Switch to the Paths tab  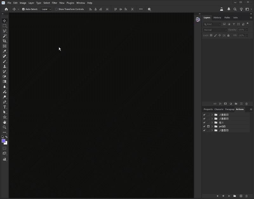[227, 18]
